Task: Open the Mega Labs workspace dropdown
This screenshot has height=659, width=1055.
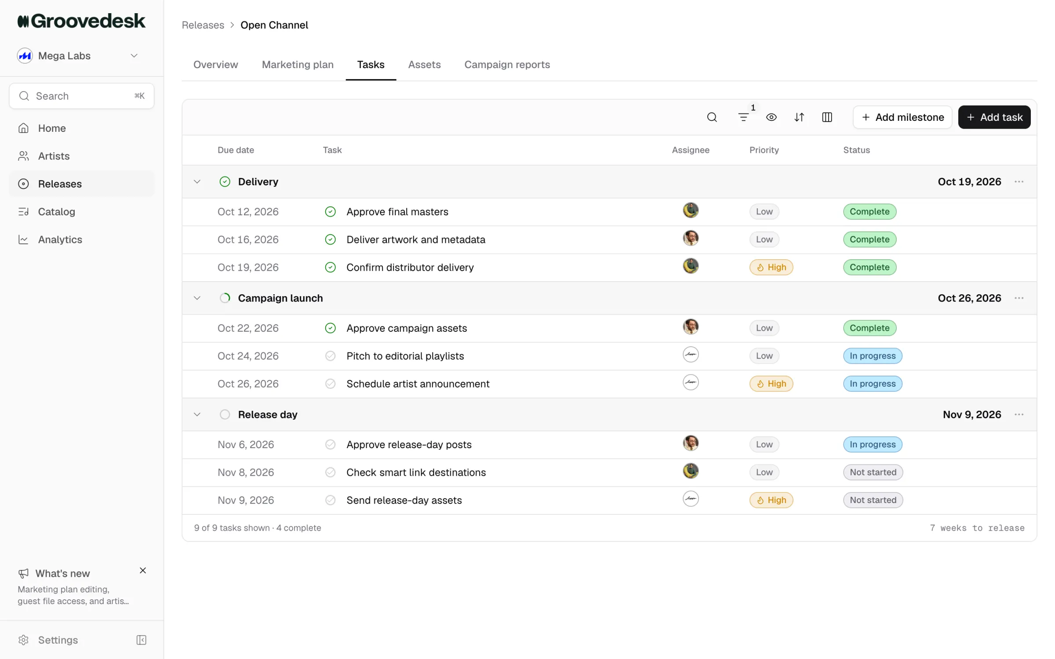Action: 78,56
